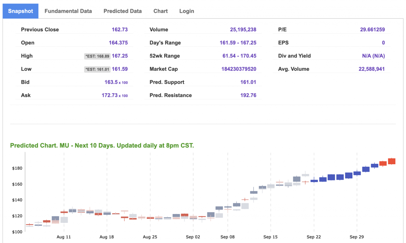Image resolution: width=406 pixels, height=243 pixels.
Task: Click the Bid price 163.5
Action: 111,82
